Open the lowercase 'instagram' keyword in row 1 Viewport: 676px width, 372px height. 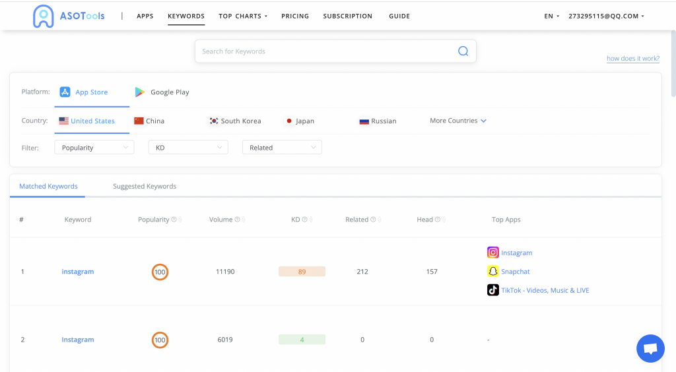coord(78,271)
